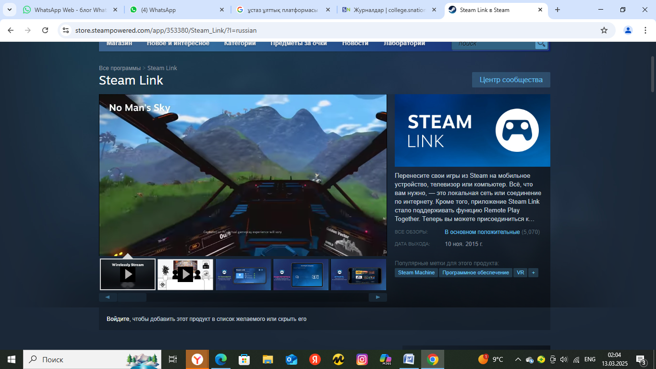
Task: Switch to 'ұстаз ұлттық платформасы' tab
Action: (x=283, y=10)
